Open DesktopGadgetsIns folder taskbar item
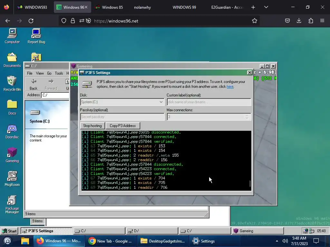Screen dimensions: 330x247 [163, 241]
